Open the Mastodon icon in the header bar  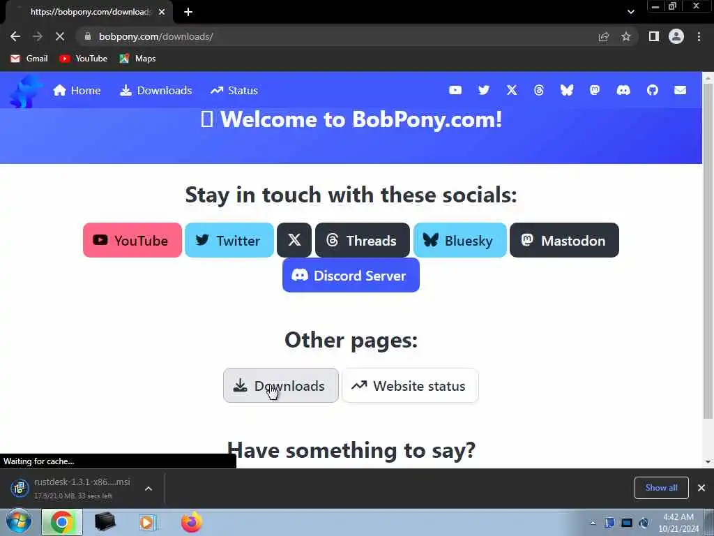click(x=595, y=90)
